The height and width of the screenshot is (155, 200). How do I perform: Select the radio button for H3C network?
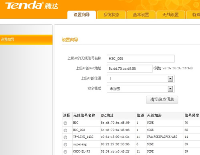65,123
